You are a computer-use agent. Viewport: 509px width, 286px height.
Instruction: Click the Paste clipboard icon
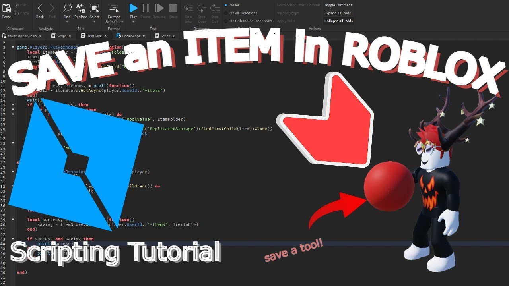point(6,8)
